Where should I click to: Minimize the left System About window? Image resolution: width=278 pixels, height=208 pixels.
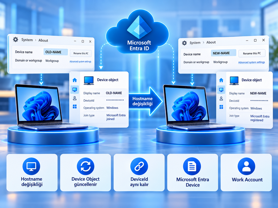pos(75,41)
